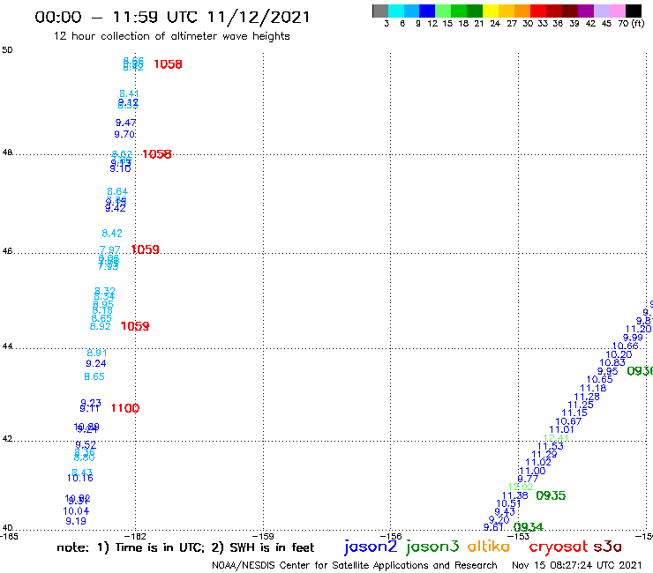Image resolution: width=653 pixels, height=573 pixels.
Task: Click the green '0935' pass time label
Action: coord(551,495)
